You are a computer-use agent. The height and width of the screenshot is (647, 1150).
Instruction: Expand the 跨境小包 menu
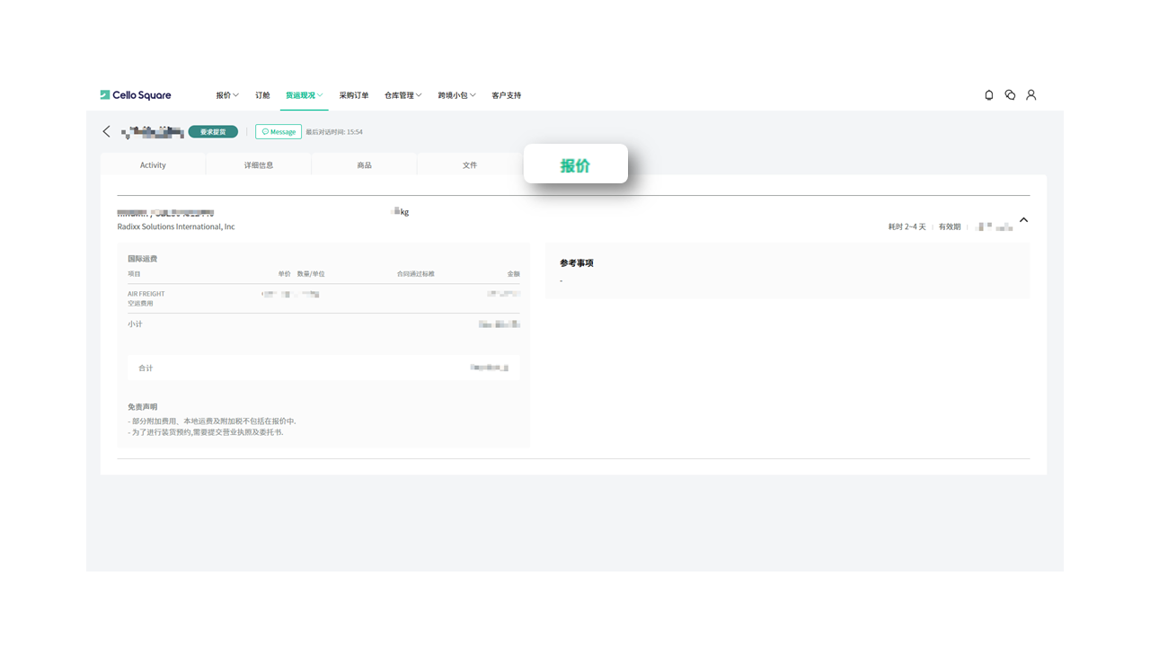tap(456, 95)
